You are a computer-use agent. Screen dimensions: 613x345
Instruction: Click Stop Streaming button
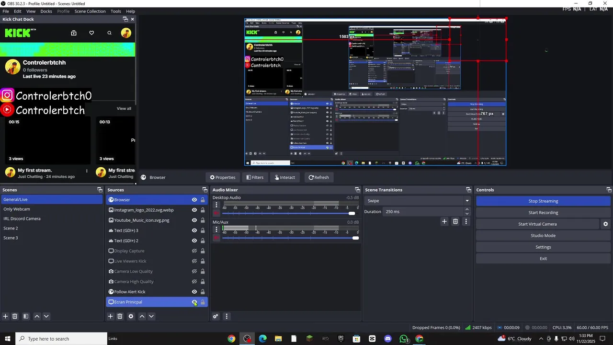(543, 201)
